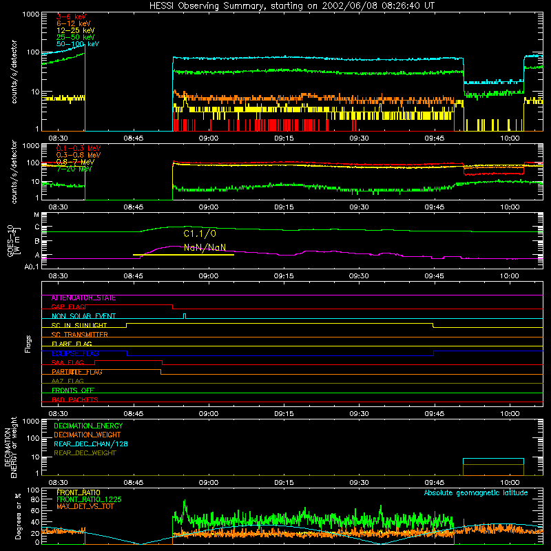Select the ATTENUATOR_STATE flag label
The width and height of the screenshot is (551, 551).
83,298
